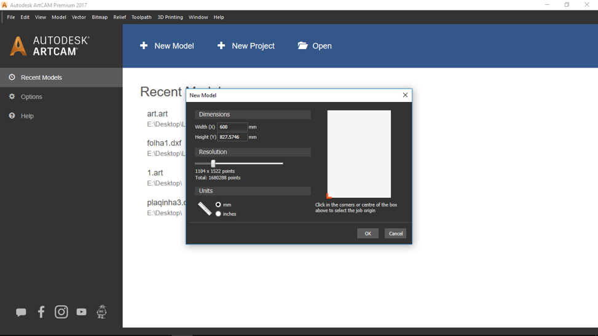Click the Dimensions section header
Screen dimensions: 598x336
click(253, 114)
